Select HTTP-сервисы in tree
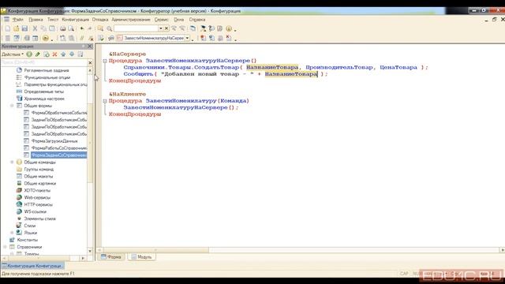The image size is (505, 284). tap(38, 204)
